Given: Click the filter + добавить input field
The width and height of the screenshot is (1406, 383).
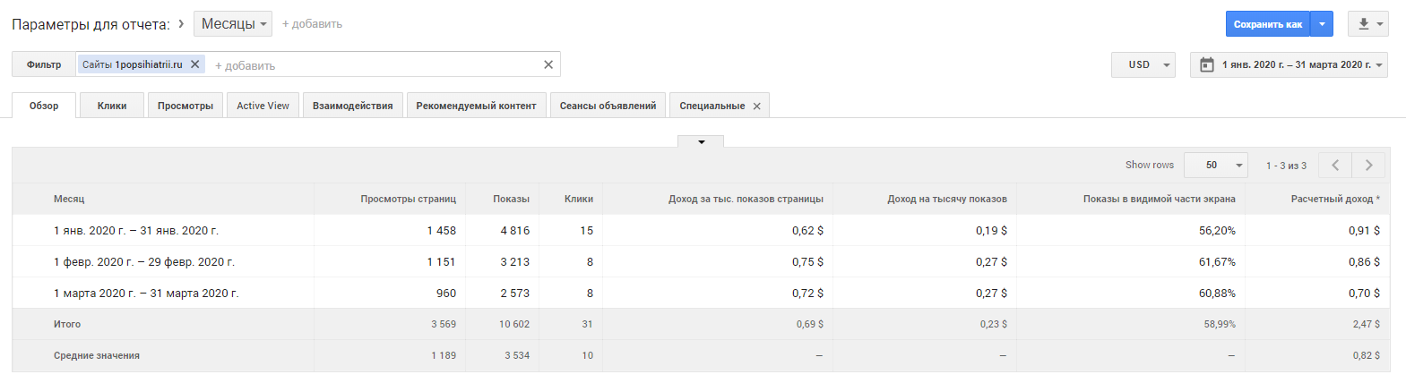Looking at the screenshot, I should tap(376, 65).
